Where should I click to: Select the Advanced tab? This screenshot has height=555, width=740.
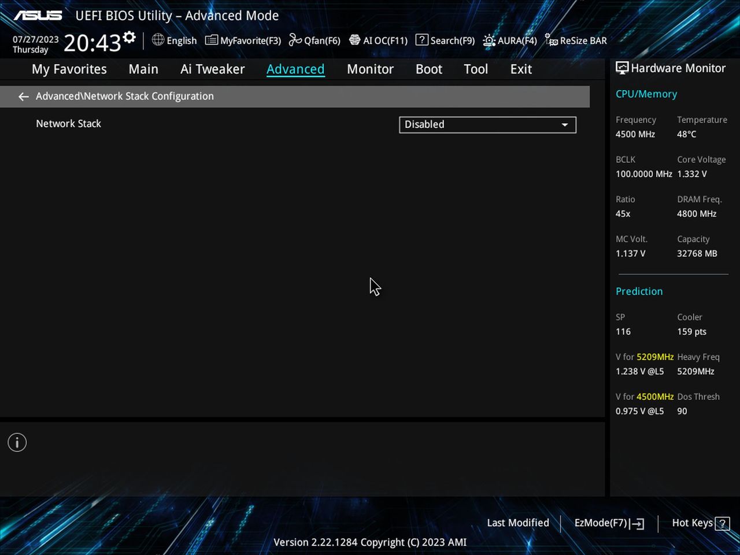295,69
